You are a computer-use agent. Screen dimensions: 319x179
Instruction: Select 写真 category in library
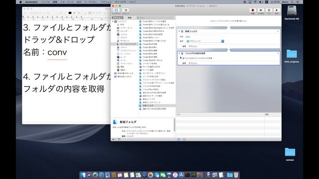122,67
